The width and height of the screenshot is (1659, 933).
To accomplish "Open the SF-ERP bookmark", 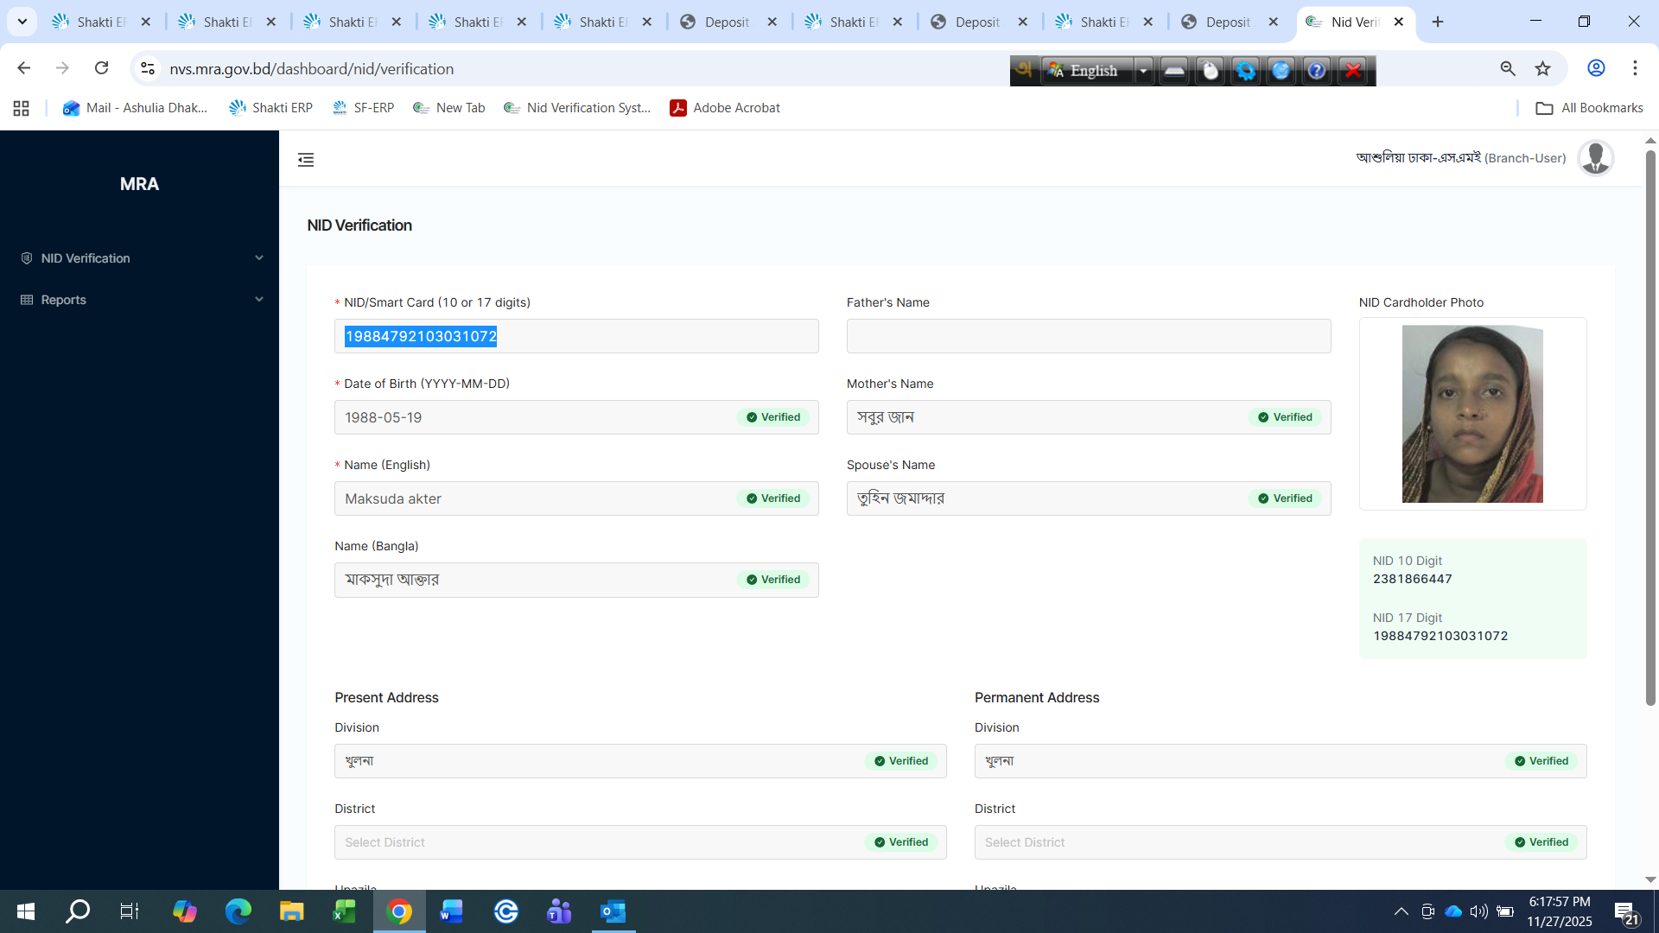I will click(363, 108).
